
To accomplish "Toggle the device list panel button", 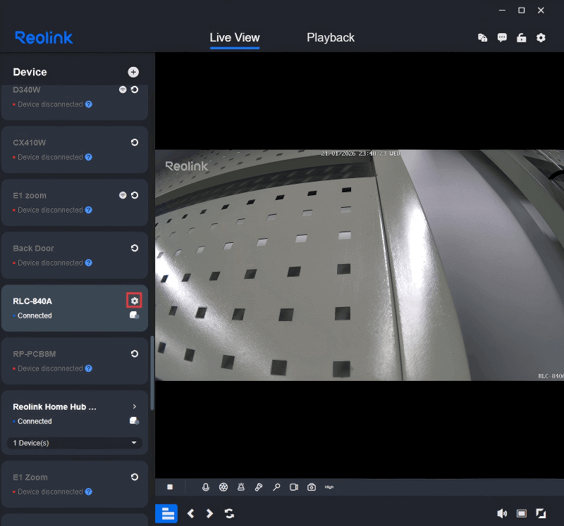I will coord(166,513).
